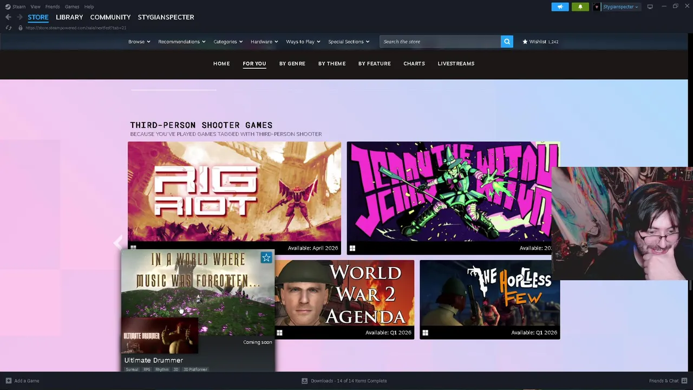Switch to the BY GENRE tab
693x390 pixels.
coord(292,63)
